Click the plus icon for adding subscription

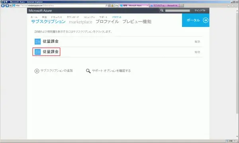(37, 71)
